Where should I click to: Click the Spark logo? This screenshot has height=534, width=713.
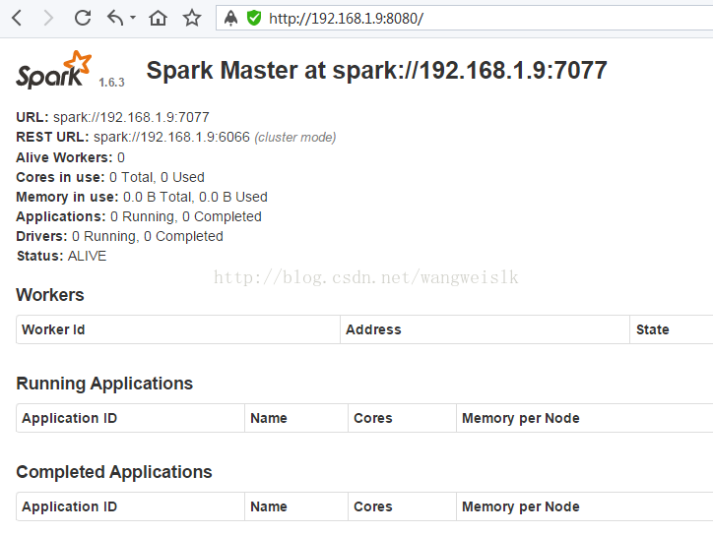53,70
